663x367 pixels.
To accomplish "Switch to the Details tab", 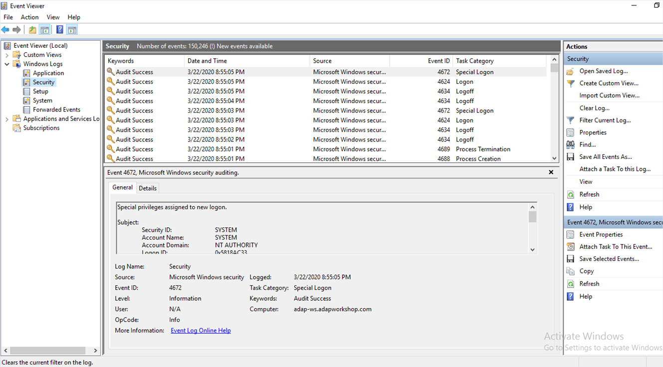I will coord(148,188).
